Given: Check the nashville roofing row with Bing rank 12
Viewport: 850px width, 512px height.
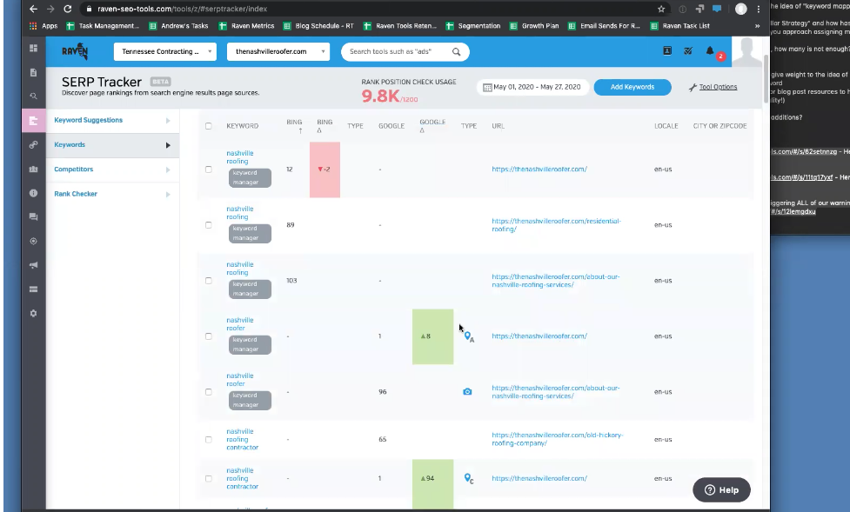Looking at the screenshot, I should coord(208,170).
